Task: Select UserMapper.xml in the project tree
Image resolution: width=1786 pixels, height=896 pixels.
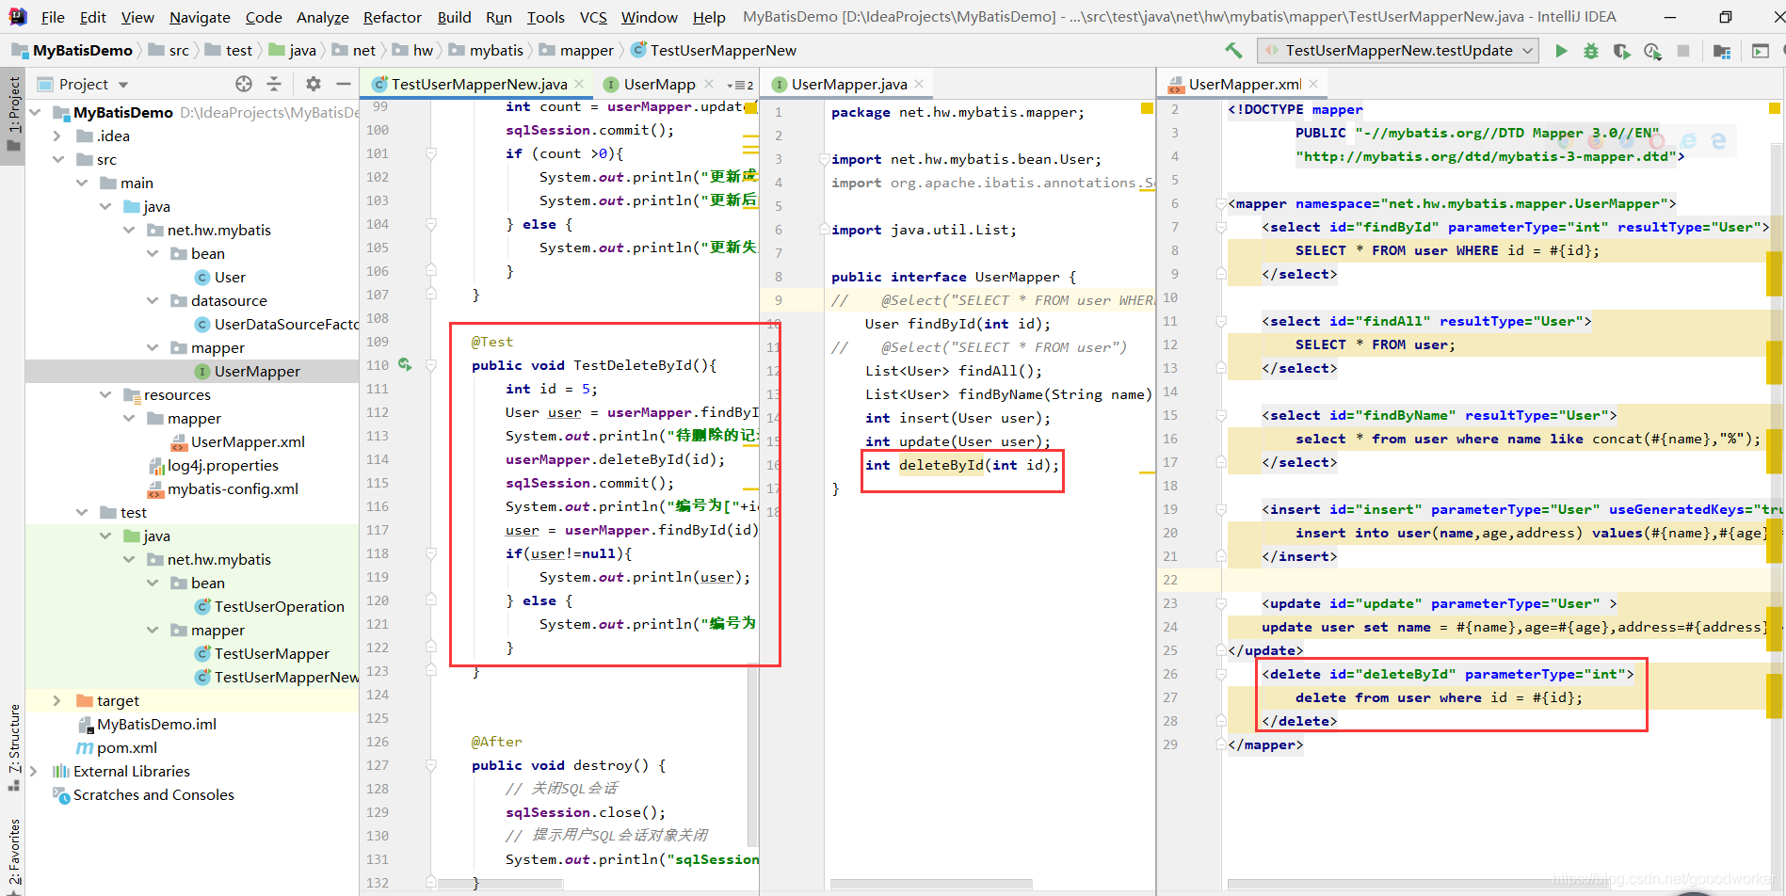Action: (248, 441)
